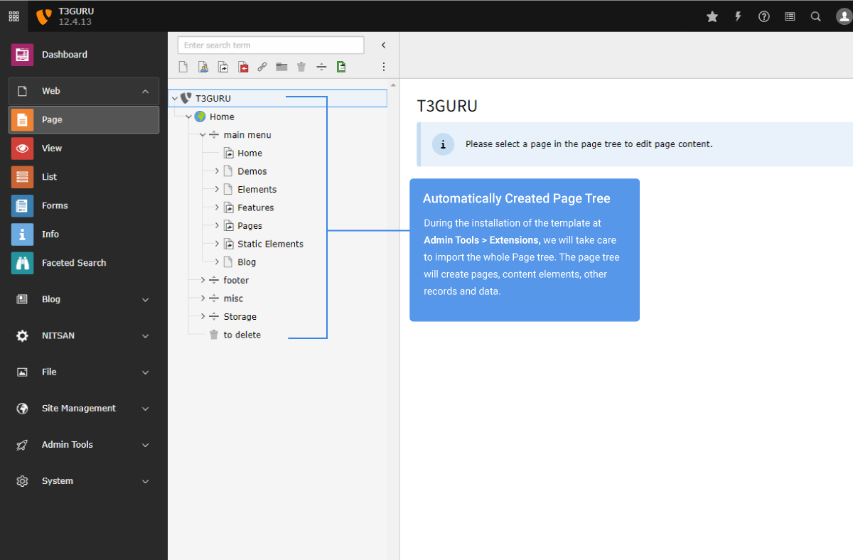This screenshot has height=560, width=853.
Task: Select the standard page creation icon
Action: (x=183, y=66)
